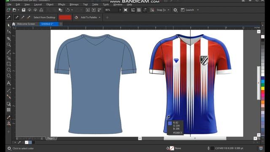
Task: Select the Color Eyedropper tool in the toolbox
Action: pyautogui.click(x=8, y=117)
